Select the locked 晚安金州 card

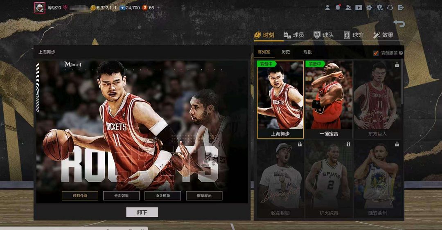[x=377, y=178]
